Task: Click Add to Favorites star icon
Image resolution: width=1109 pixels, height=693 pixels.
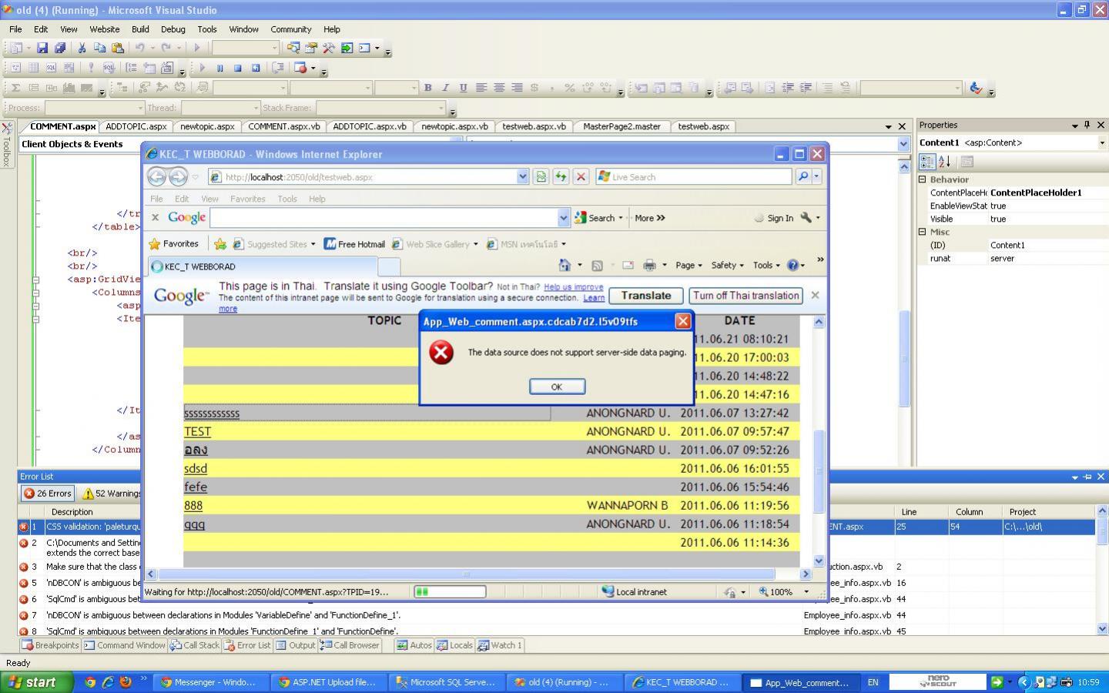Action: (219, 244)
